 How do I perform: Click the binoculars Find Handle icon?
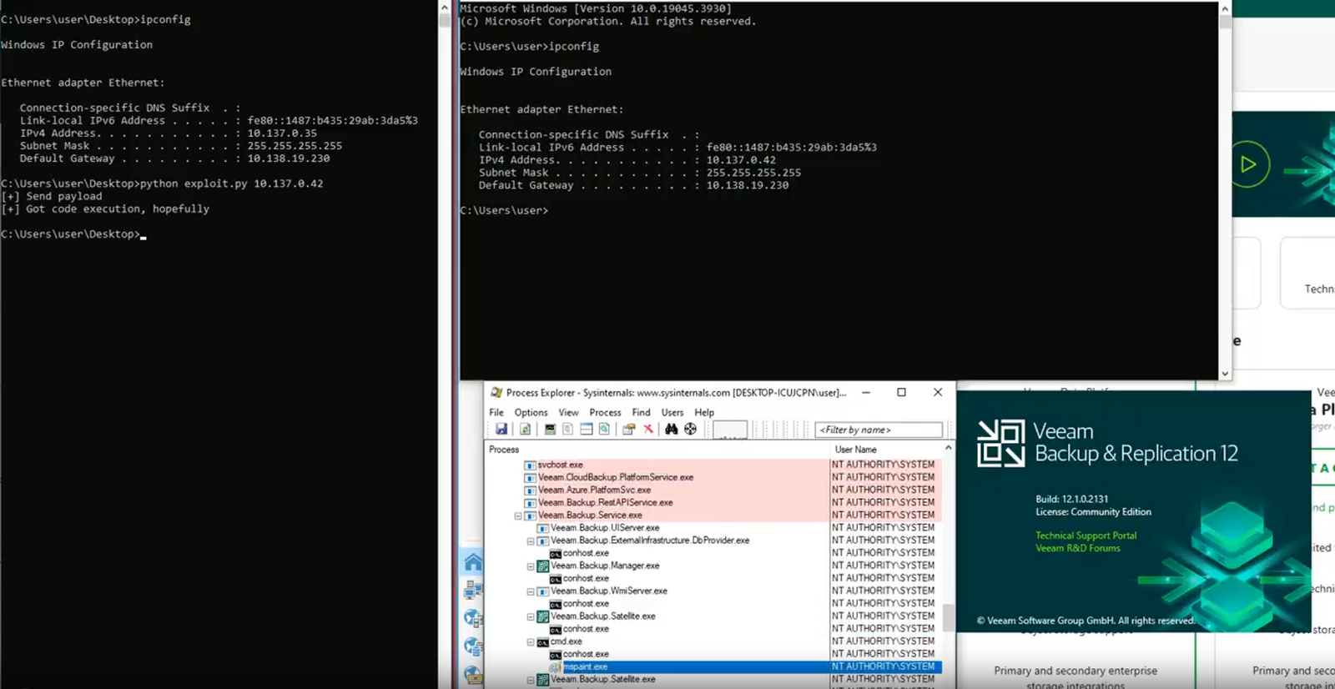pos(671,429)
